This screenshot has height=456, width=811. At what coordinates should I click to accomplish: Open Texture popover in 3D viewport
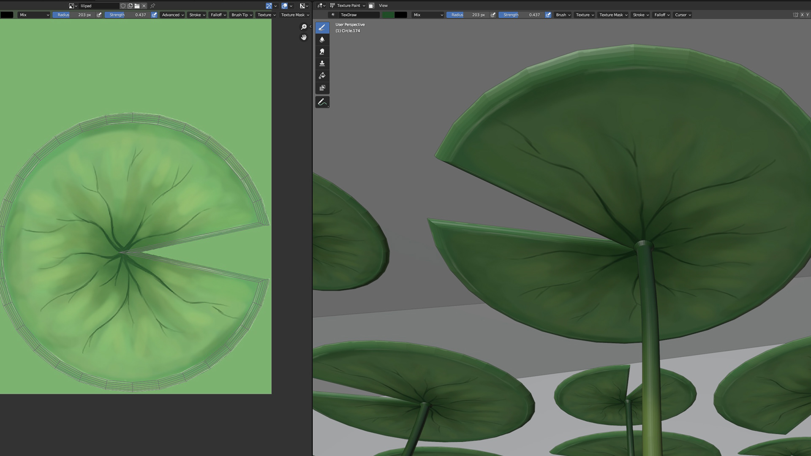[x=585, y=15]
